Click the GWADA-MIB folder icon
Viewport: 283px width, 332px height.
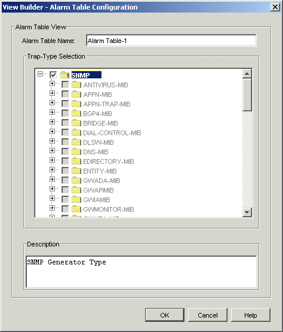(76, 181)
